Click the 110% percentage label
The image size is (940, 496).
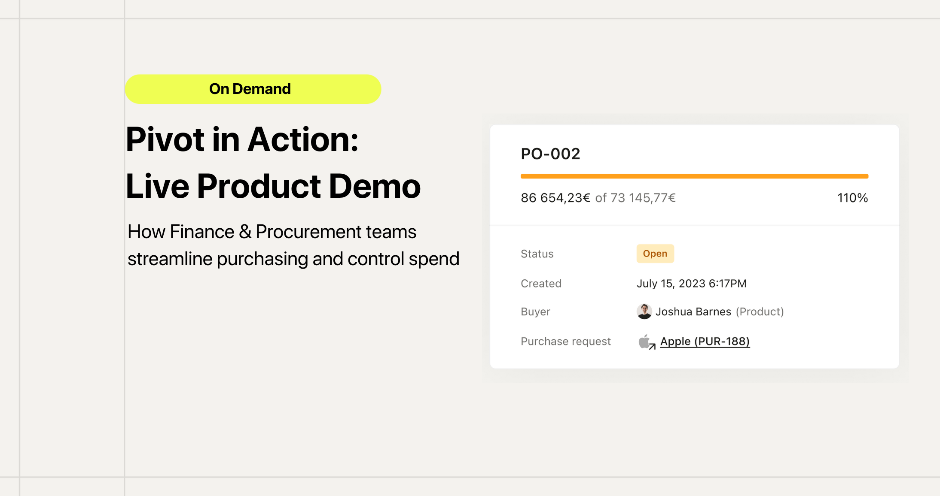(x=852, y=198)
